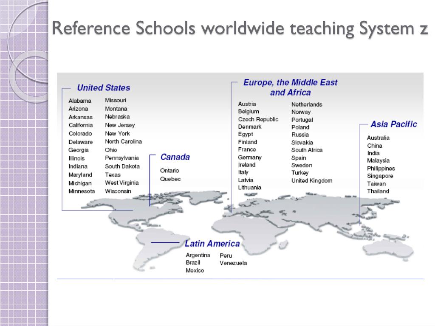This screenshot has height=326, width=435.
Task: Select the 'Venezuela' entry
Action: (233, 263)
